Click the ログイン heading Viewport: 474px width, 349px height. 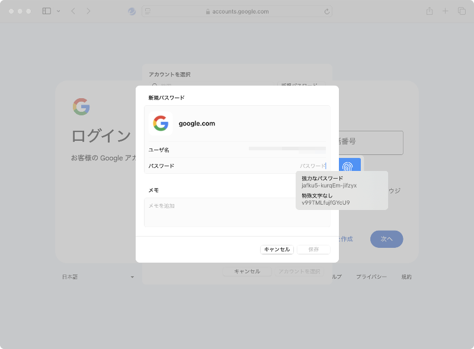coord(101,136)
